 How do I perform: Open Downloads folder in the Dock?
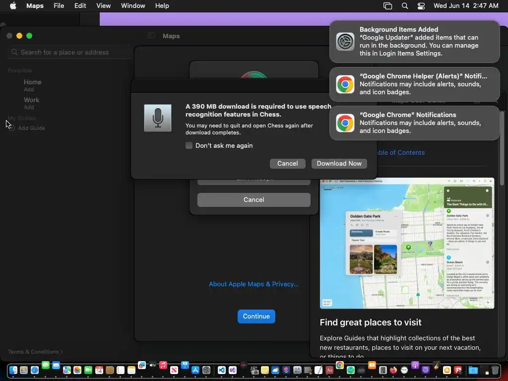[473, 370]
